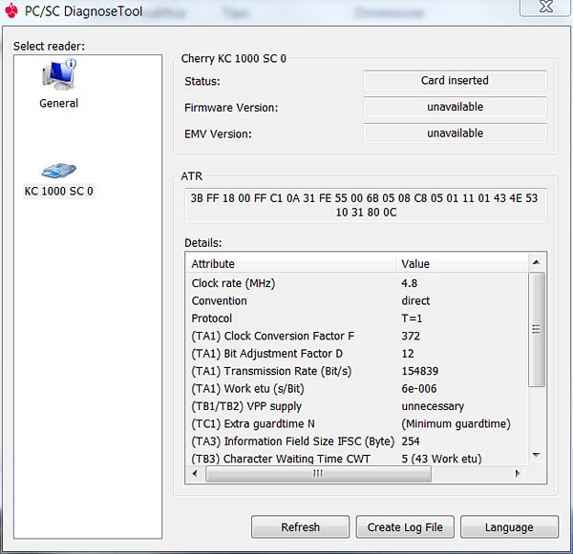
Task: Click the Attribute column header
Action: [x=290, y=263]
